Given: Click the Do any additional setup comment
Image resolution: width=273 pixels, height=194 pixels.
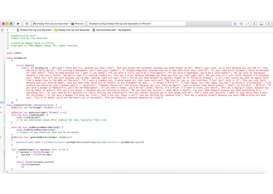Looking at the screenshot, I should (x=62, y=120).
